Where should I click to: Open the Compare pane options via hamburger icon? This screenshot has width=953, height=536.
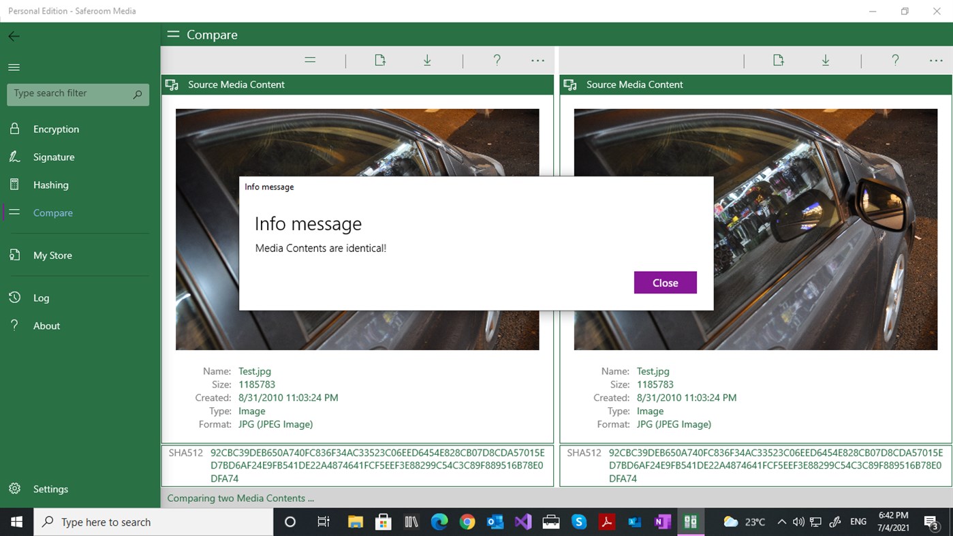click(310, 60)
